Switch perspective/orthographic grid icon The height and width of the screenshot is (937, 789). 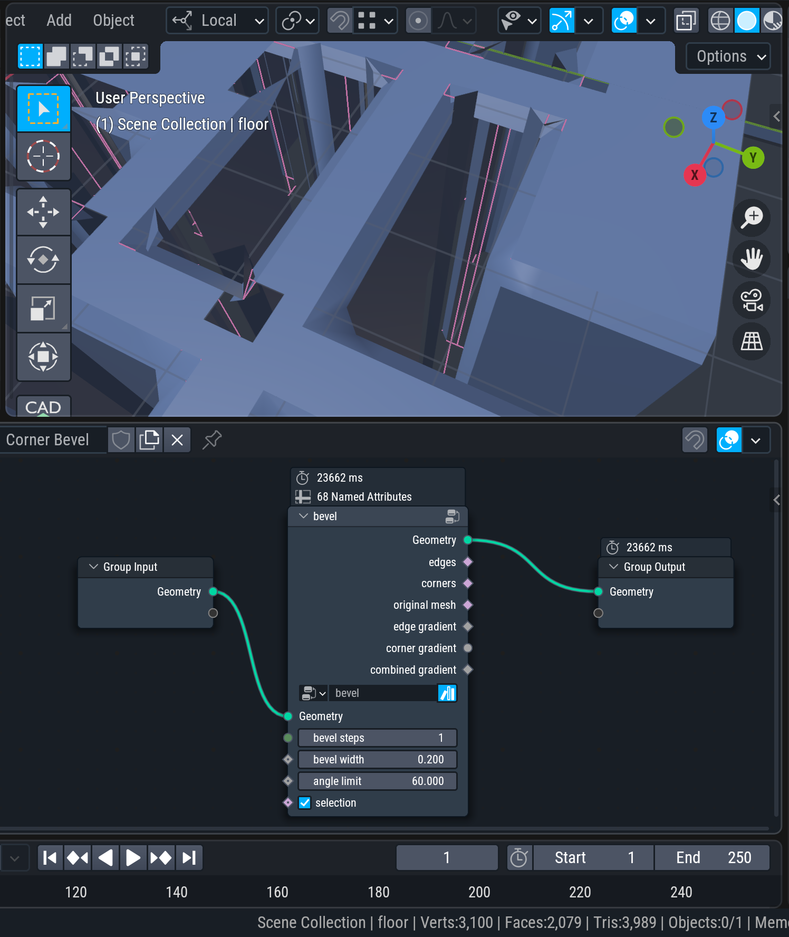pos(752,341)
